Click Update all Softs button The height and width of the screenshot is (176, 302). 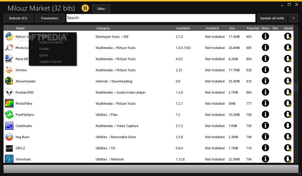point(272,18)
